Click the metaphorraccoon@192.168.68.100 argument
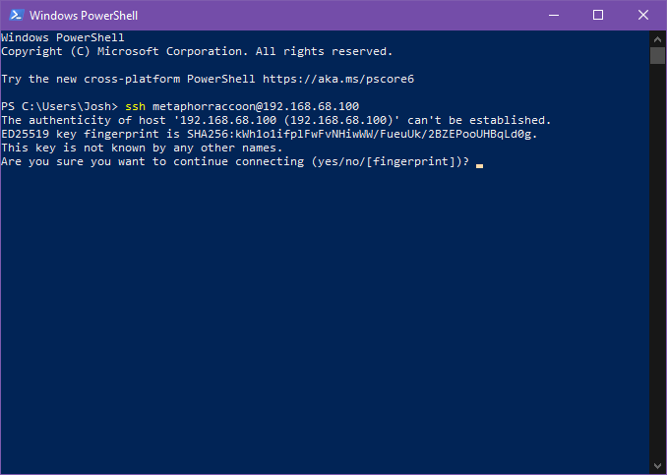 (x=256, y=106)
